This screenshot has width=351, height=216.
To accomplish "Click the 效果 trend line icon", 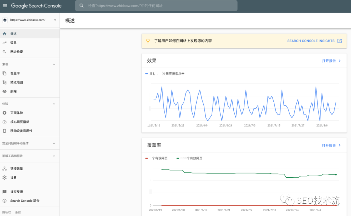I will click(5, 43).
